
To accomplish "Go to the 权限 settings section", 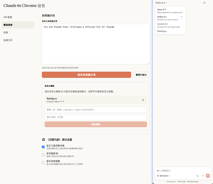I will (x=18, y=32).
